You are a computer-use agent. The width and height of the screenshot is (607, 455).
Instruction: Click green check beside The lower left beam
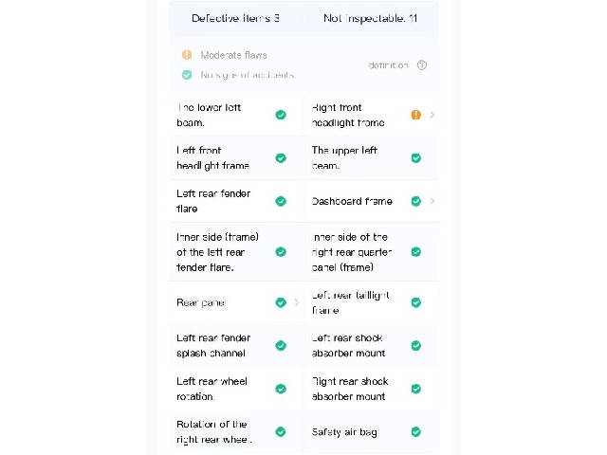tap(281, 115)
